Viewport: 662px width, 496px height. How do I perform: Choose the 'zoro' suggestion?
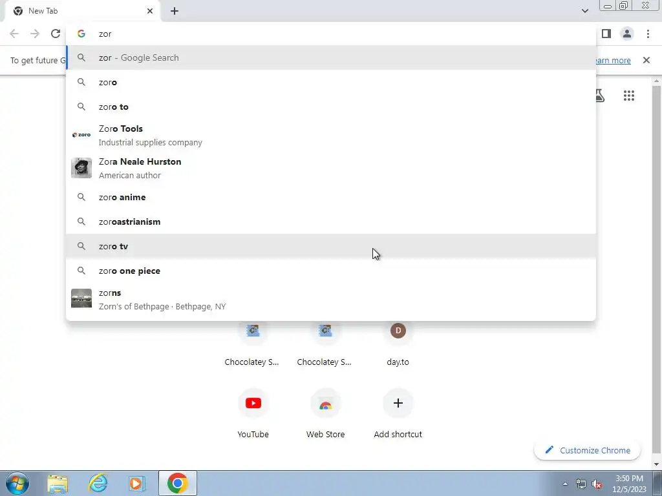(332, 82)
